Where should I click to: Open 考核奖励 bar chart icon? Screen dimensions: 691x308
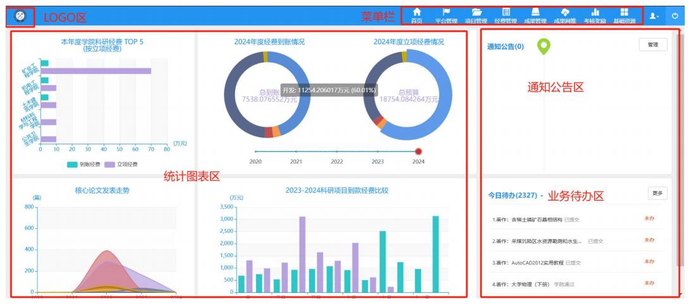pyautogui.click(x=594, y=15)
